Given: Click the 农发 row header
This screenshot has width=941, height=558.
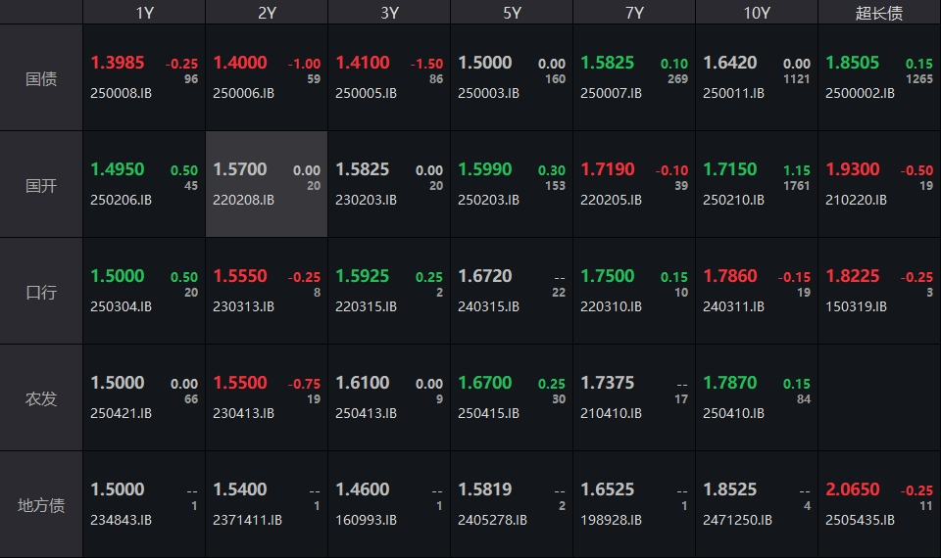Looking at the screenshot, I should (x=41, y=398).
